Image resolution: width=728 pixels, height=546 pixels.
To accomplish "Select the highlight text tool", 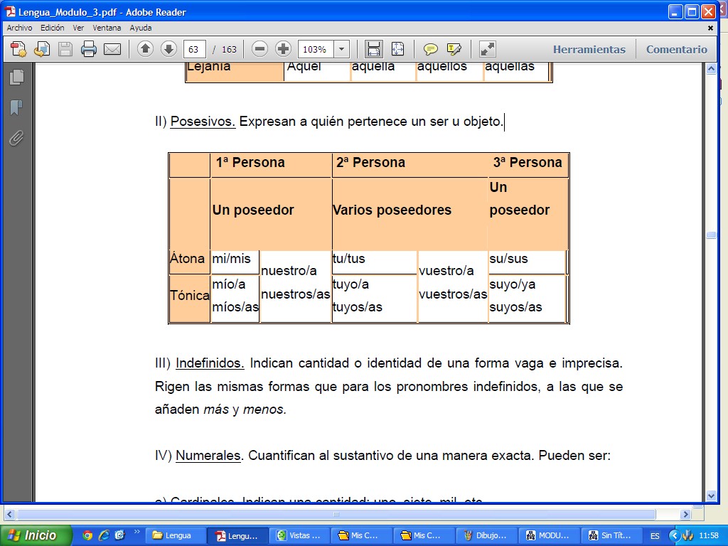I will (x=454, y=49).
